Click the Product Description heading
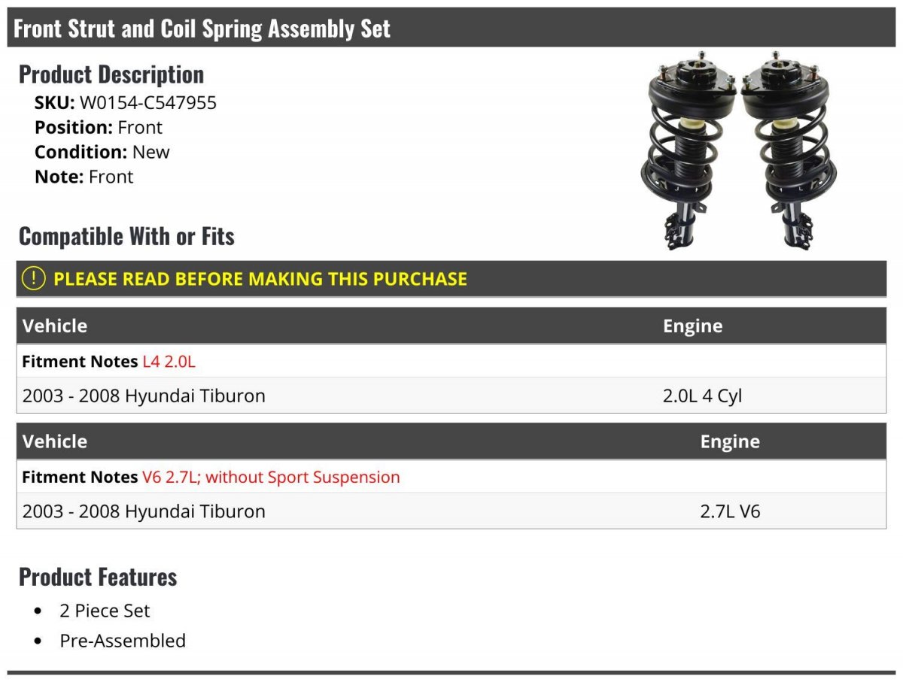Screen dimensions: 903x682 111,74
